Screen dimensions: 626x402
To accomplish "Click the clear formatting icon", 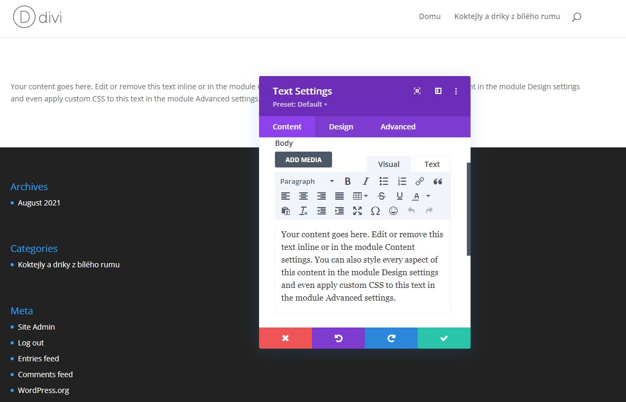I will (303, 211).
